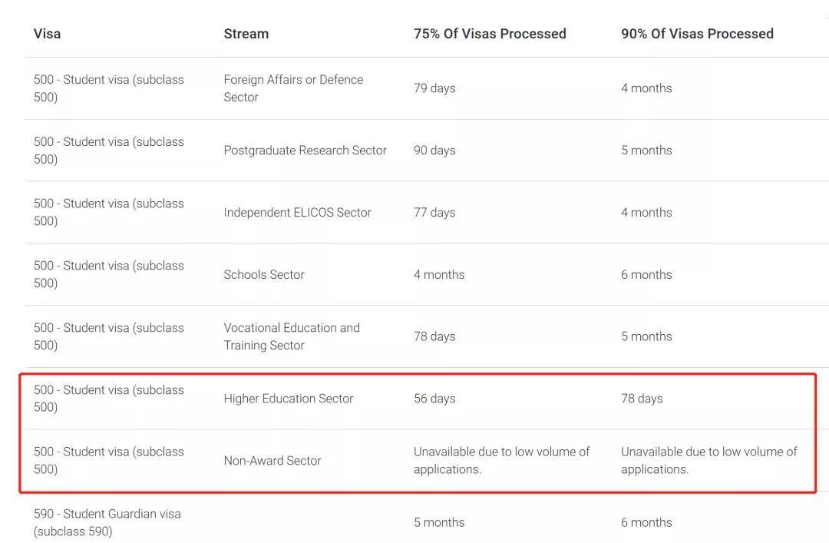Click the Stream column header
The image size is (829, 543).
pos(246,34)
